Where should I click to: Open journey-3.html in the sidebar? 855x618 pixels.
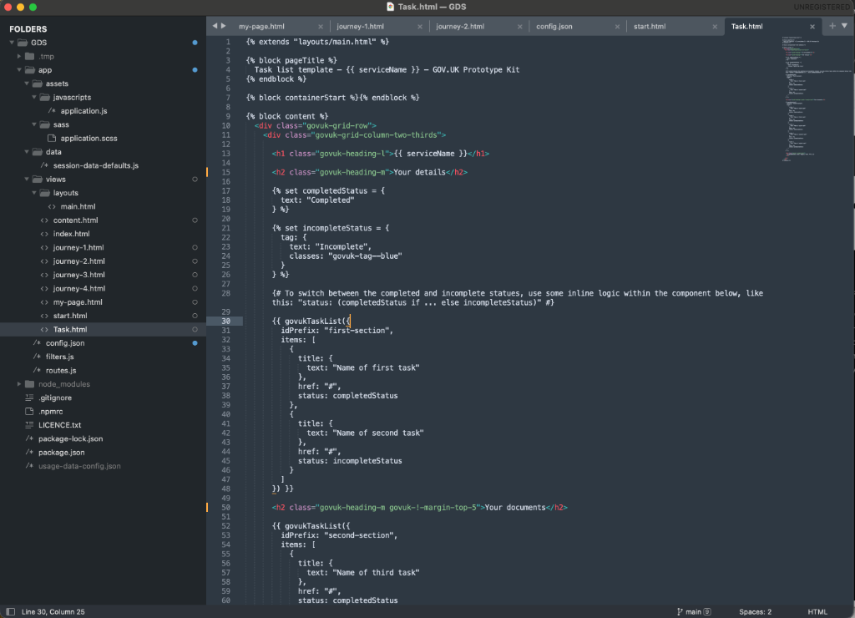(x=79, y=275)
